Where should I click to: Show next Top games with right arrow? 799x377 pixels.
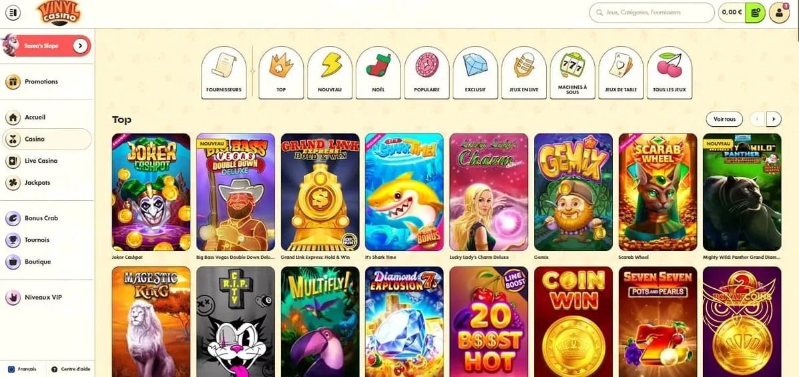(774, 119)
